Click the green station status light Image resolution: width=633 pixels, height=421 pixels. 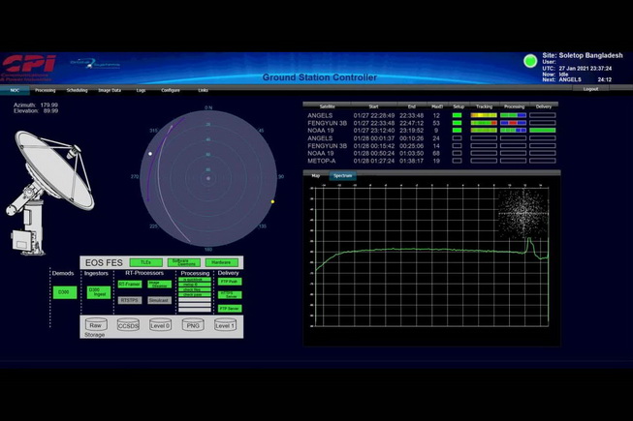pyautogui.click(x=530, y=61)
